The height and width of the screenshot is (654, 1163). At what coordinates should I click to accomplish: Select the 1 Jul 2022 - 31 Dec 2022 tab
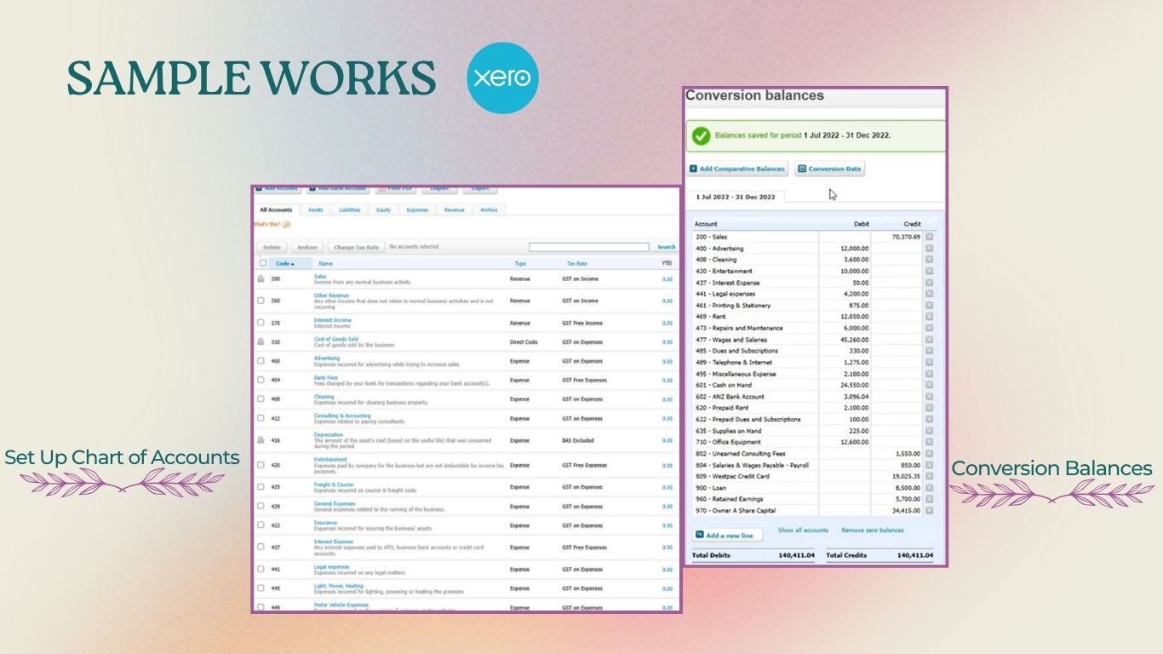tap(736, 197)
